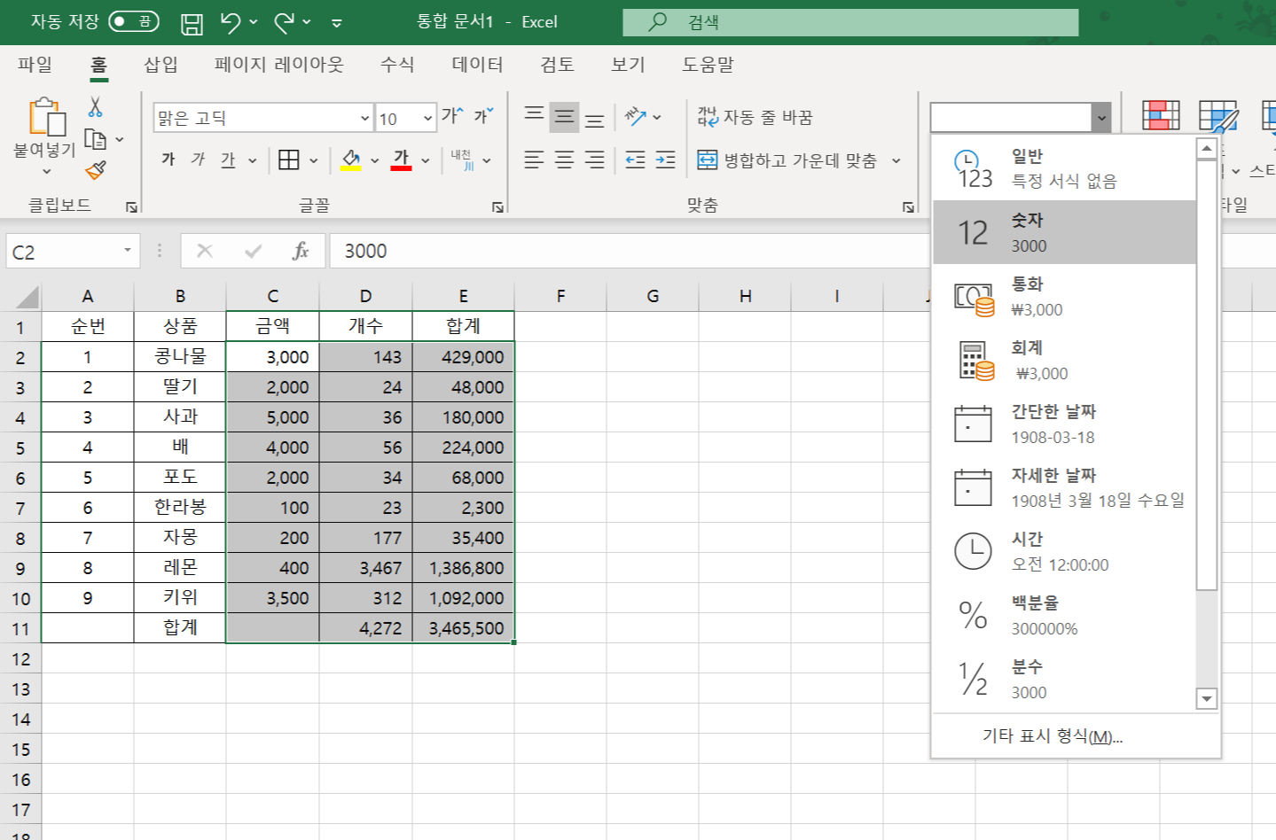Screen dimensions: 1276x840
Task: Click the Redo arrow icon
Action: [x=284, y=22]
